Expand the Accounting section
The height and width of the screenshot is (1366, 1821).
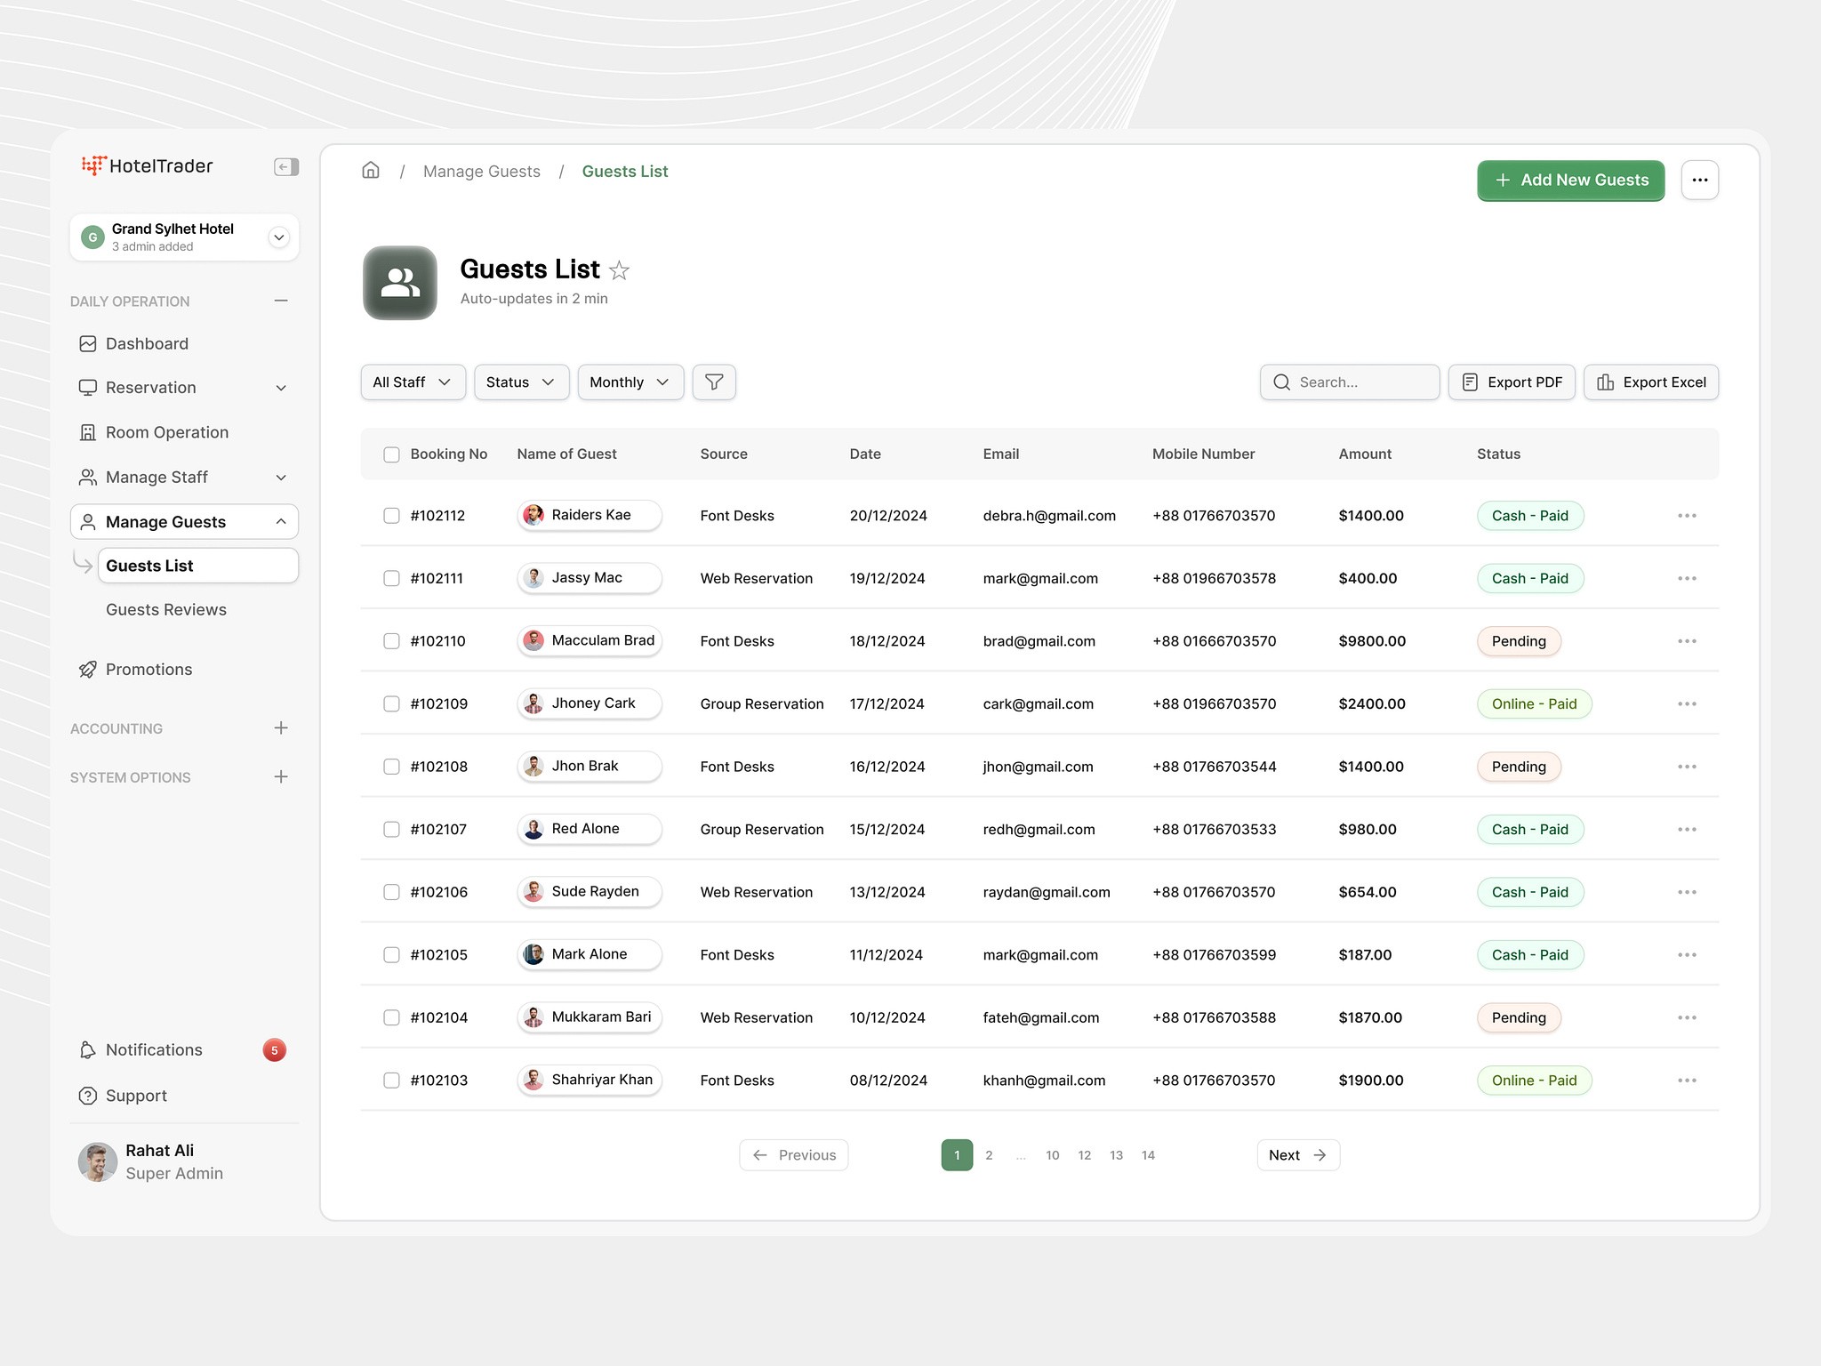[x=281, y=728]
